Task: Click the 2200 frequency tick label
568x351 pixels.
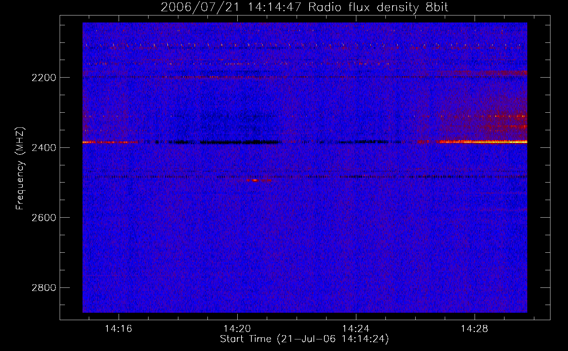Action: pyautogui.click(x=44, y=78)
